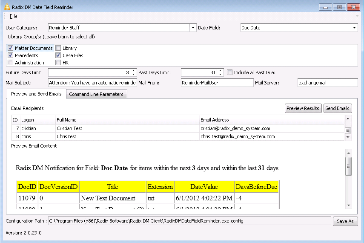Click the Radix DM app icon in title bar

pos(7,7)
